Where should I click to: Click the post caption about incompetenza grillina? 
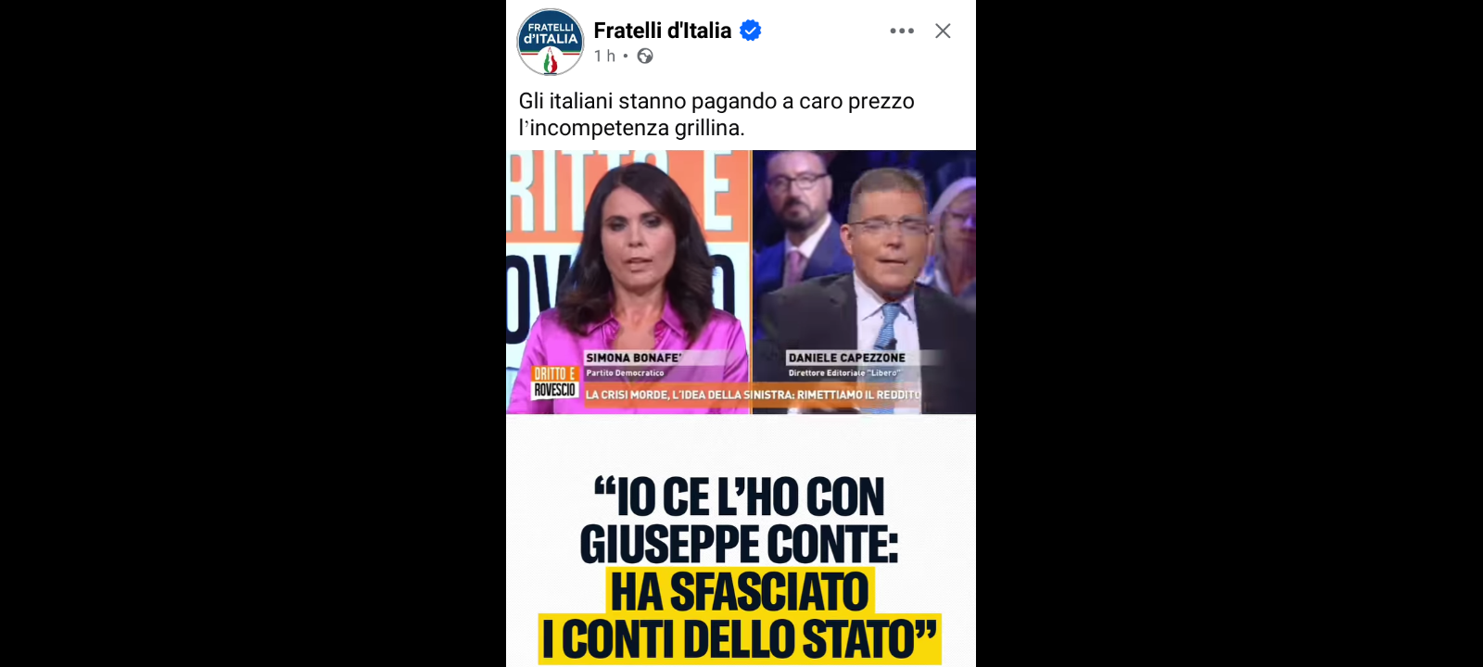click(716, 114)
